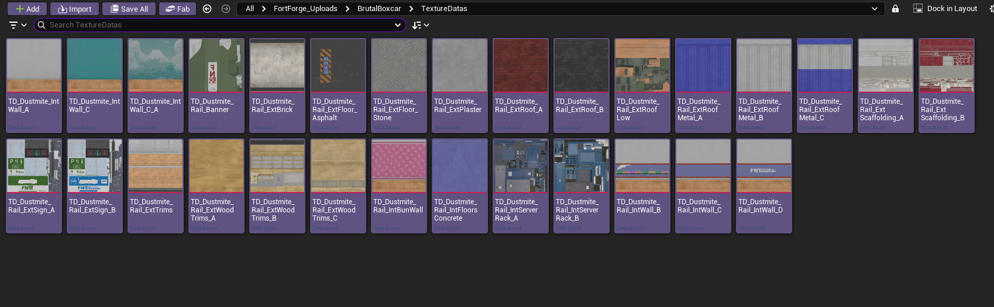Select Rail_IntBunWall pink asset
This screenshot has width=994, height=307.
click(399, 186)
